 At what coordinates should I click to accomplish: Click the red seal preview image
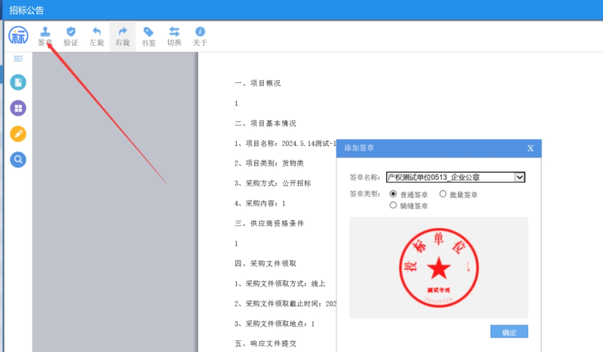(x=438, y=267)
